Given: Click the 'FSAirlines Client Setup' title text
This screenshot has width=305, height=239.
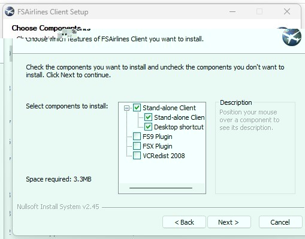Looking at the screenshot, I should pyautogui.click(x=53, y=12).
